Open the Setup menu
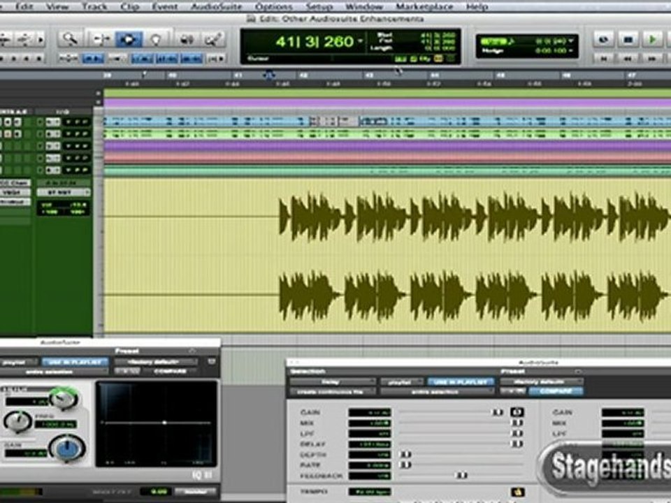 319,6
